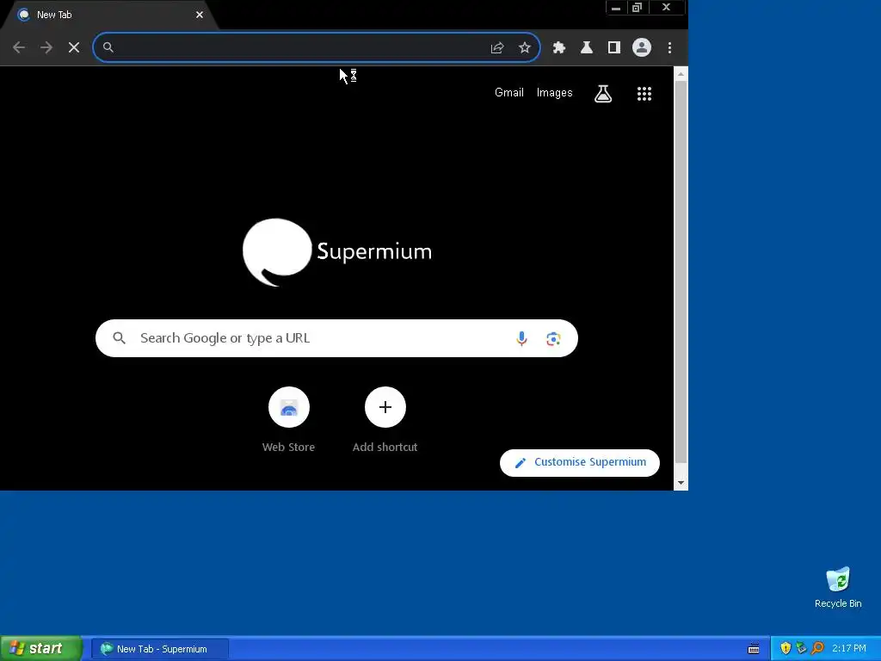Click the search magnifier in the address bar
The width and height of the screenshot is (881, 661).
[108, 47]
